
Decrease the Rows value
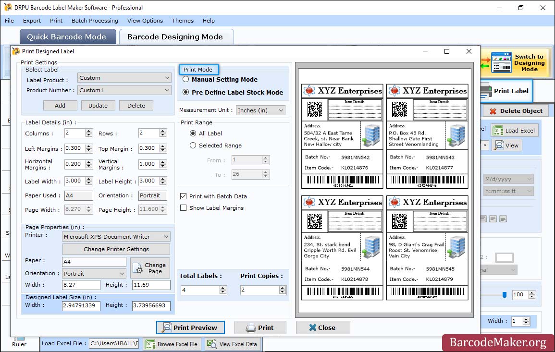pyautogui.click(x=163, y=135)
